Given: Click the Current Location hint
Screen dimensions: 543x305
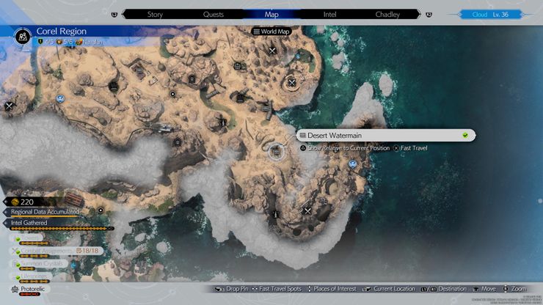Looking at the screenshot, I should 389,289.
